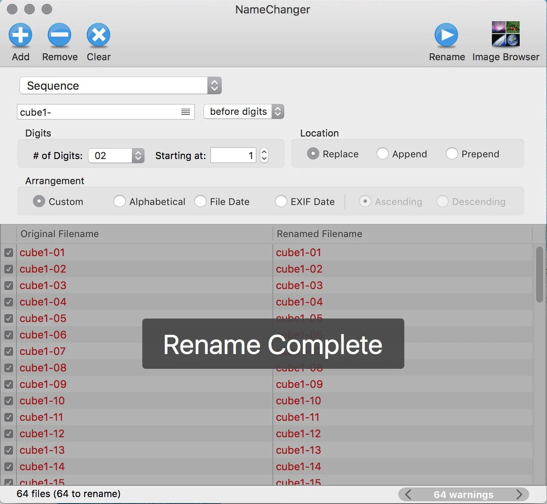Select the Replace location radio button
547x504 pixels.
[x=313, y=154]
